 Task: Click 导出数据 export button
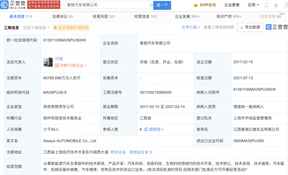click(x=250, y=27)
